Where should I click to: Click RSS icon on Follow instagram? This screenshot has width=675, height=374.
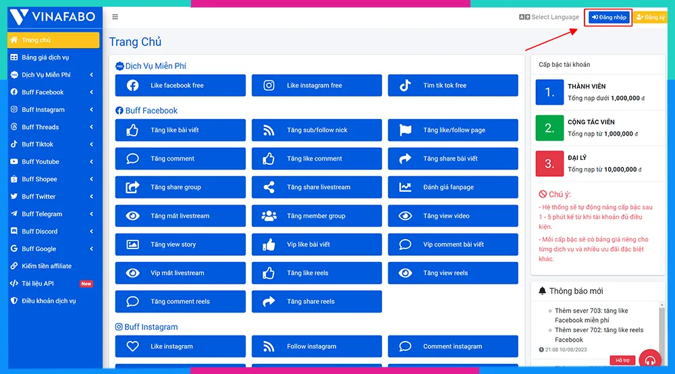point(269,346)
